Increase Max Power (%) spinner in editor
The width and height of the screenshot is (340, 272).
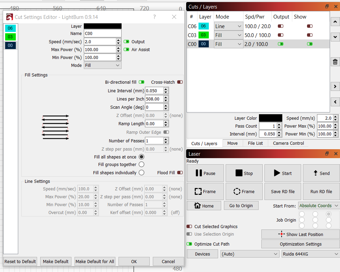click(x=118, y=48)
